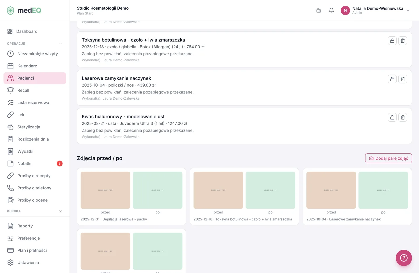Open the round help question-mark button

[x=404, y=258]
